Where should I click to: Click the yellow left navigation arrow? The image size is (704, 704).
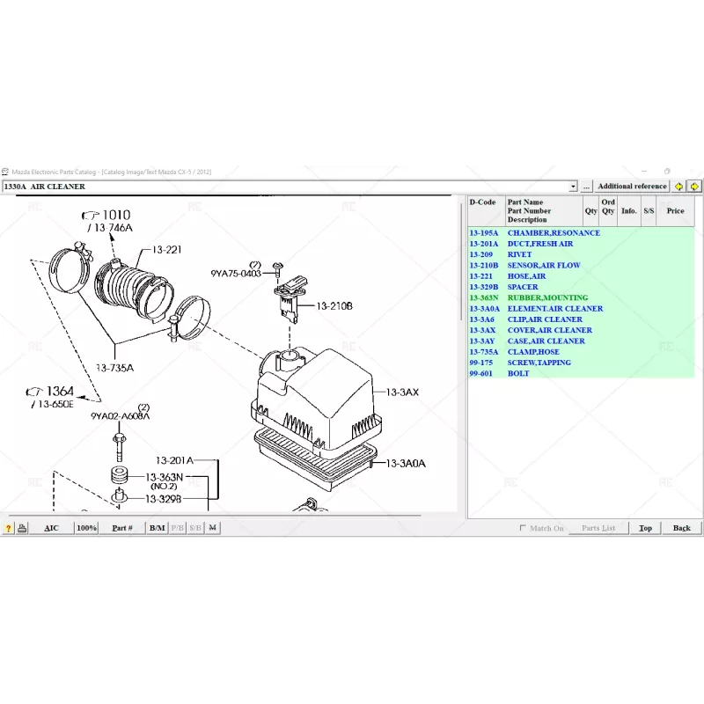pos(678,186)
